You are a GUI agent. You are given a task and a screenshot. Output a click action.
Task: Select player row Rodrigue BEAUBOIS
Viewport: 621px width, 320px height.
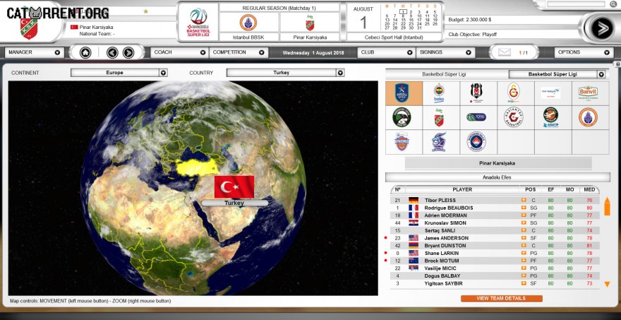pyautogui.click(x=495, y=208)
